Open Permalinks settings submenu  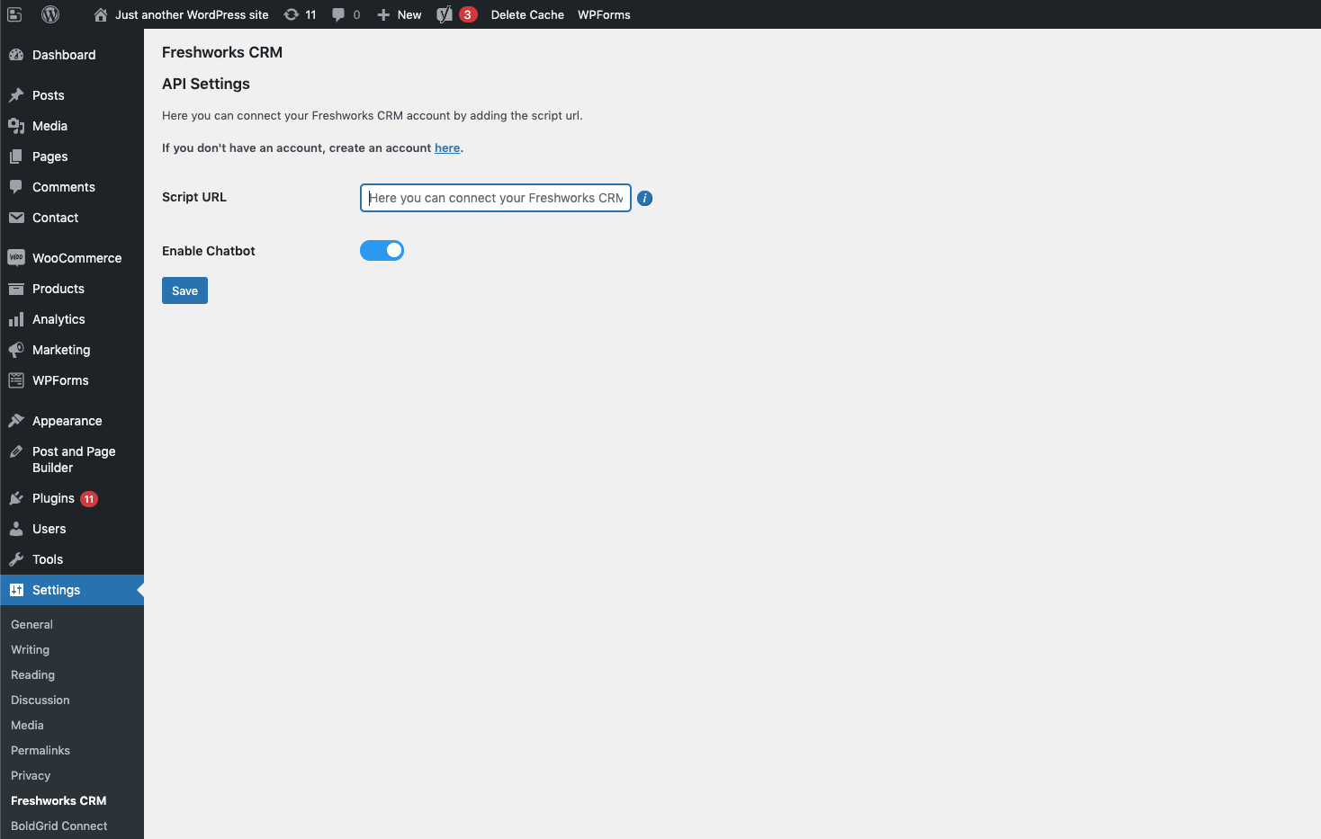(x=40, y=750)
